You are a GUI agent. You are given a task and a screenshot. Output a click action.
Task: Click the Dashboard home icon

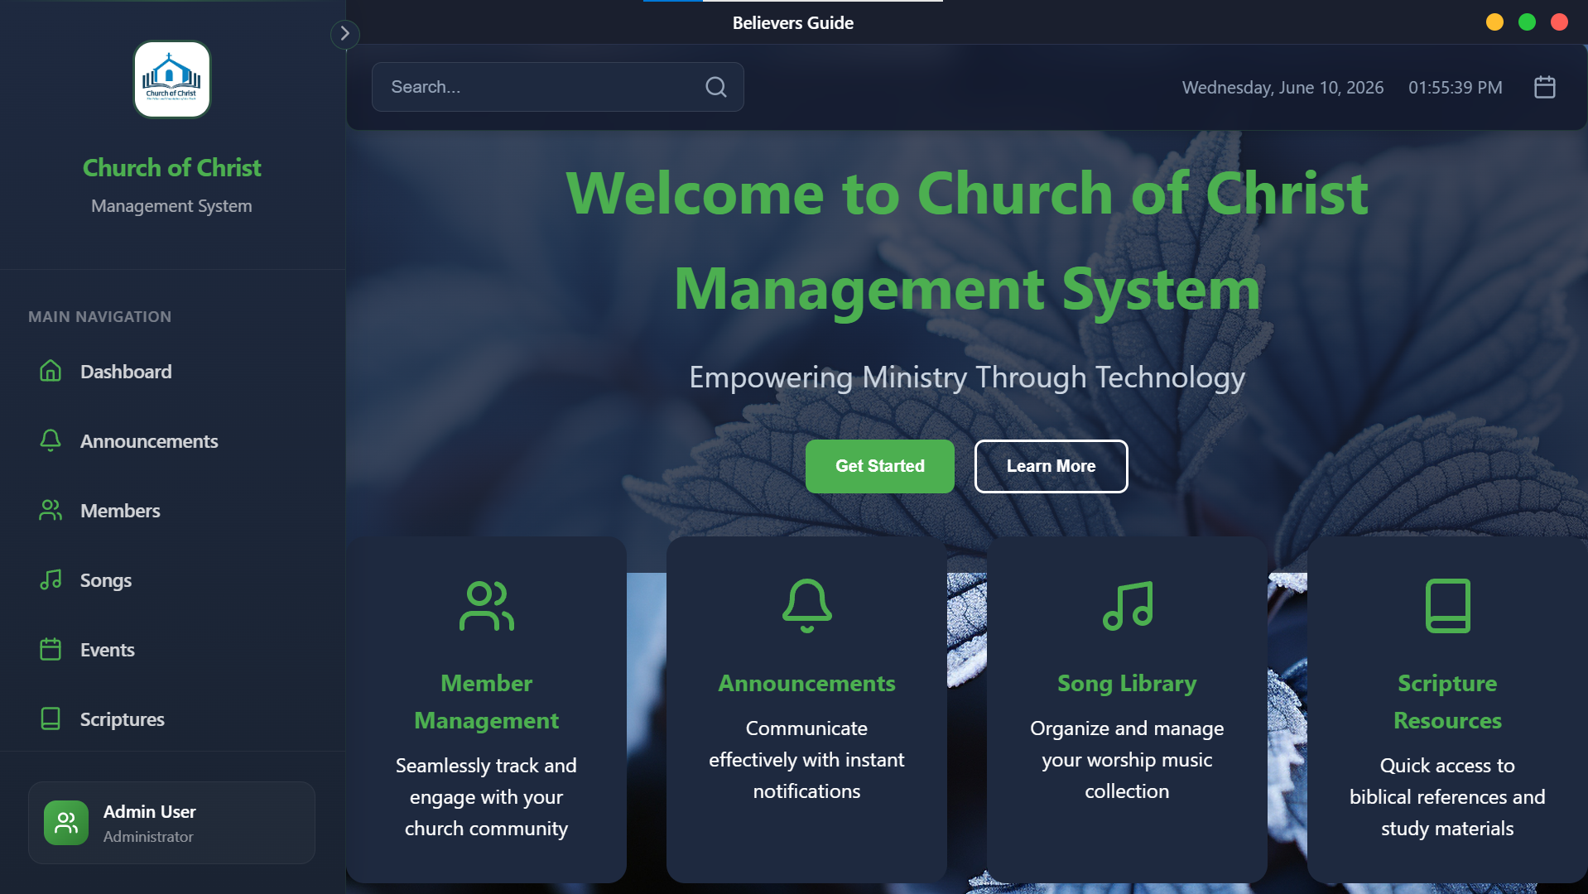pyautogui.click(x=51, y=371)
